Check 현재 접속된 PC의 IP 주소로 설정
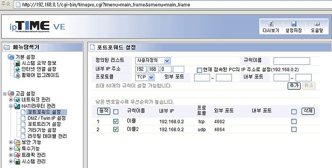This screenshot has height=168, width=332. [199, 70]
